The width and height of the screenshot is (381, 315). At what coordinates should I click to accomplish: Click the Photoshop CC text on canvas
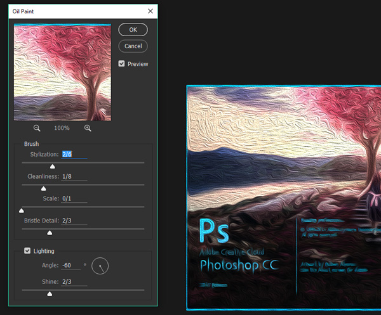pyautogui.click(x=239, y=266)
